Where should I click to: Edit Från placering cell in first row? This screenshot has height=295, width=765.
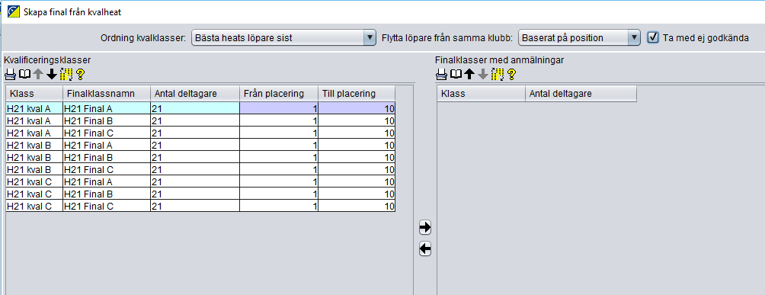[279, 108]
